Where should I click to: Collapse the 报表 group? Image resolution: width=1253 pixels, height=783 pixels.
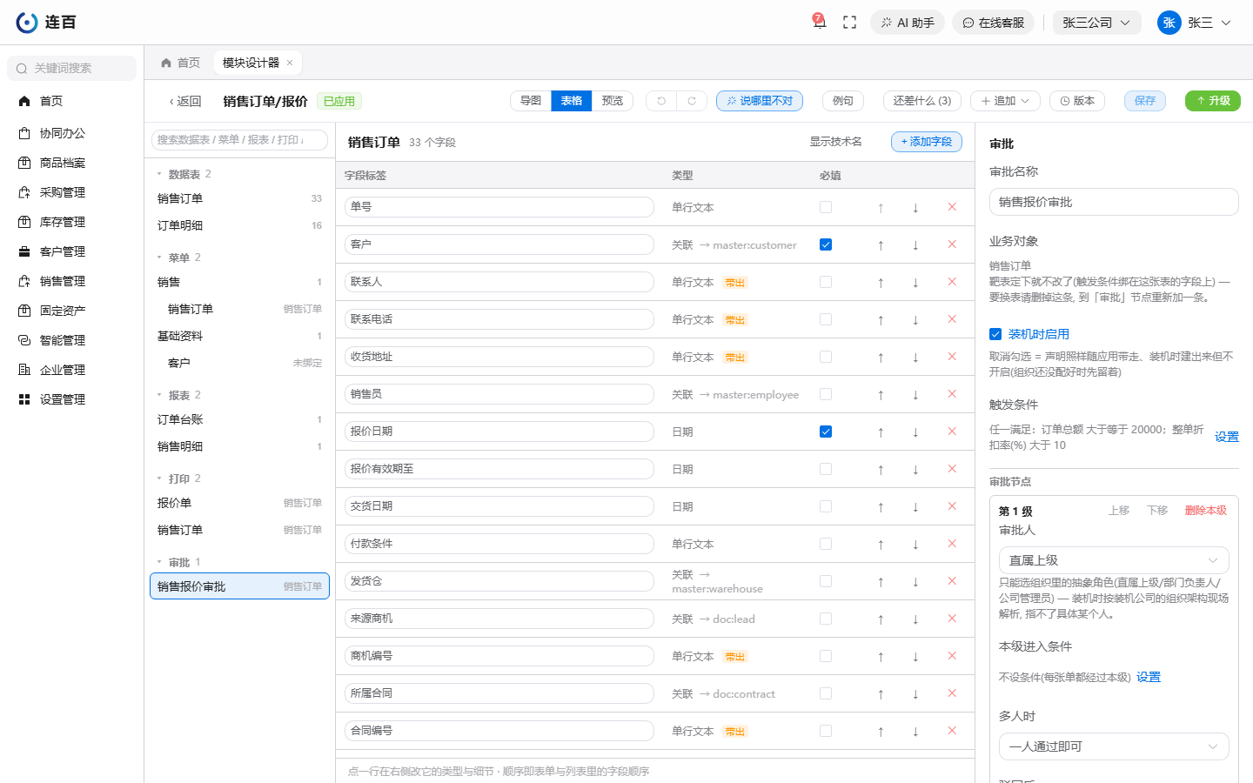[x=159, y=395]
